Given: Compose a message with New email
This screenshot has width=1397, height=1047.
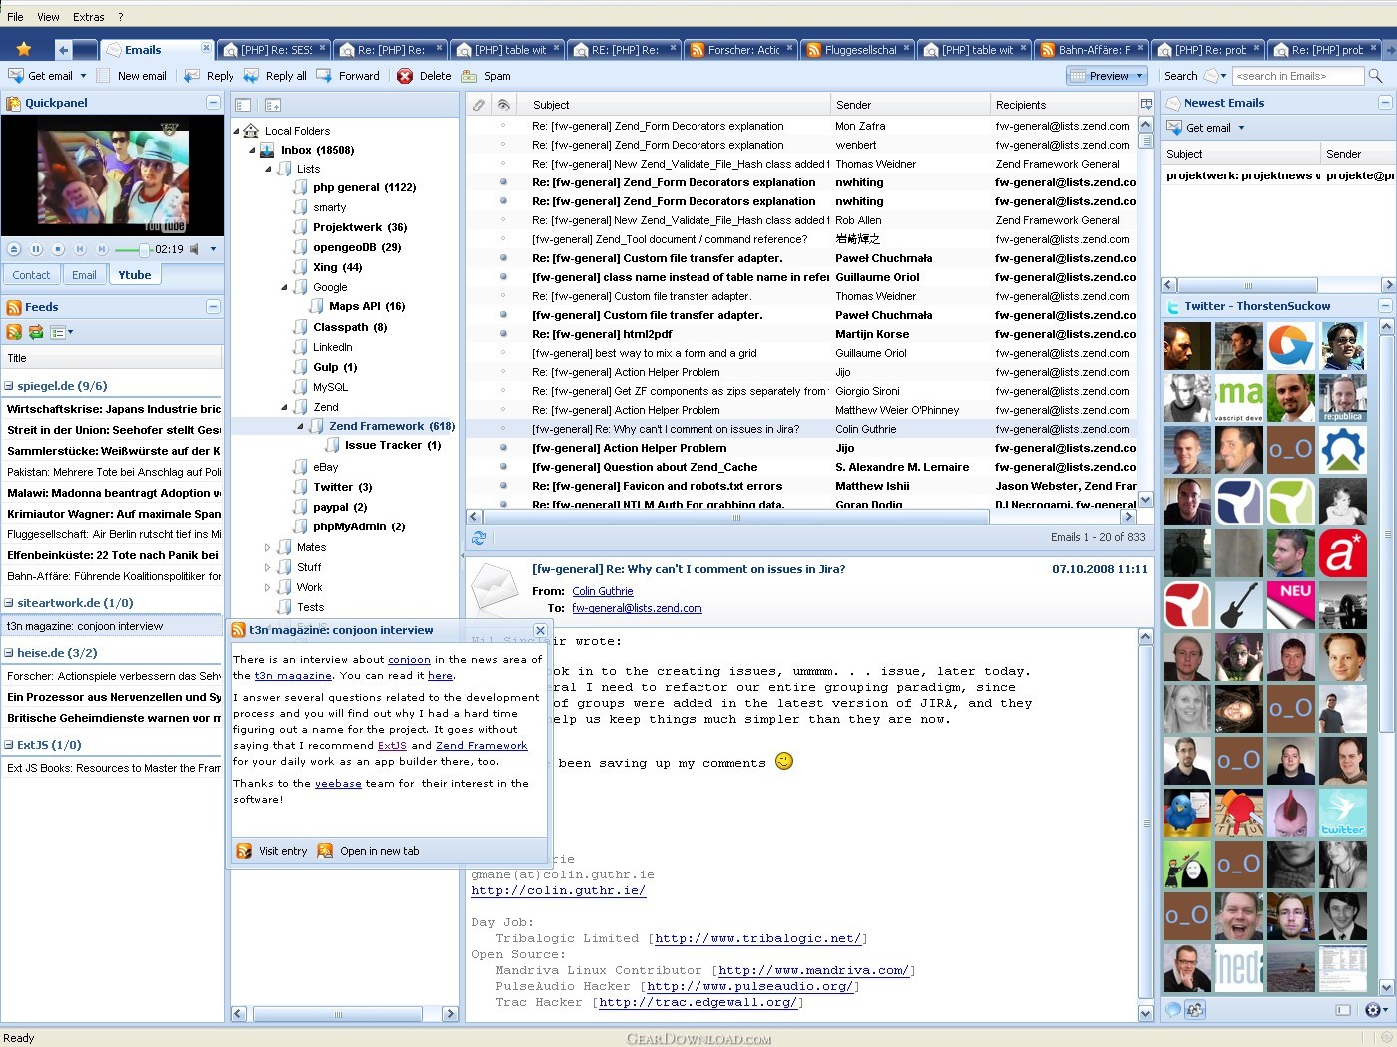Looking at the screenshot, I should pyautogui.click(x=132, y=76).
